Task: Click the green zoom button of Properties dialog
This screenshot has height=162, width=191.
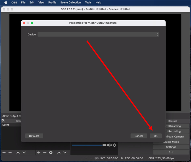Action: coord(32,23)
